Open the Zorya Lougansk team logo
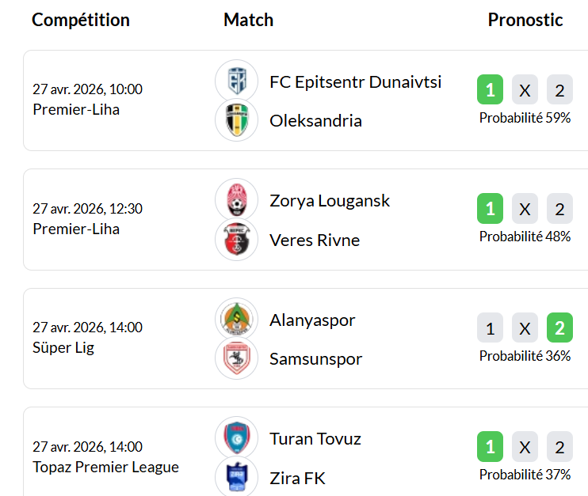Viewport: 588px width, 496px height. (236, 200)
